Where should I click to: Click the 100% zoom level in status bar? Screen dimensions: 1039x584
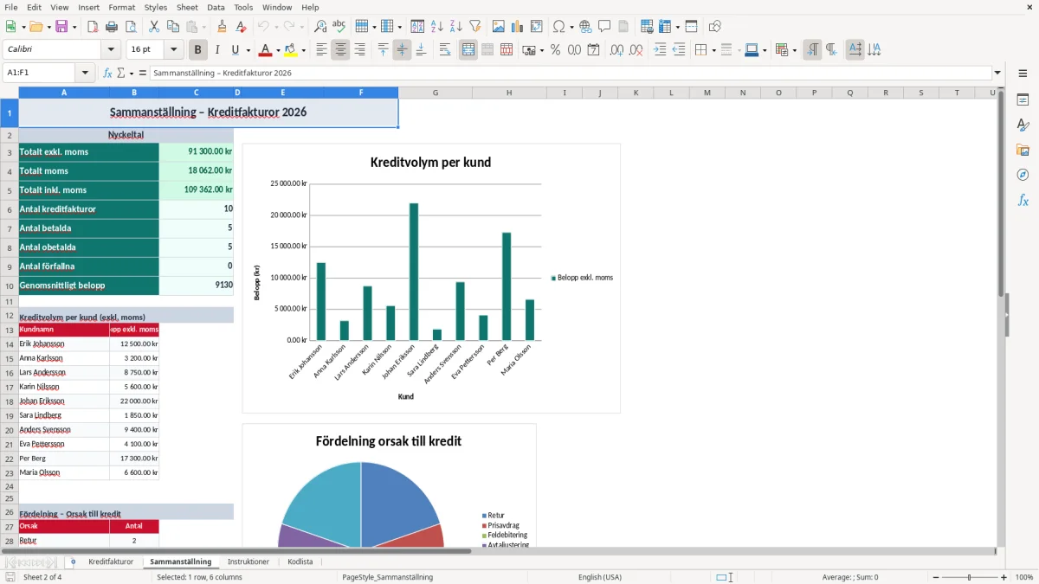coord(1024,577)
